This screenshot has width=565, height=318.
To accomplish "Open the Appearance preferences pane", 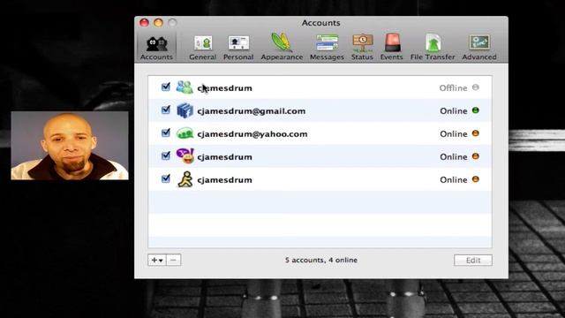I will point(282,48).
